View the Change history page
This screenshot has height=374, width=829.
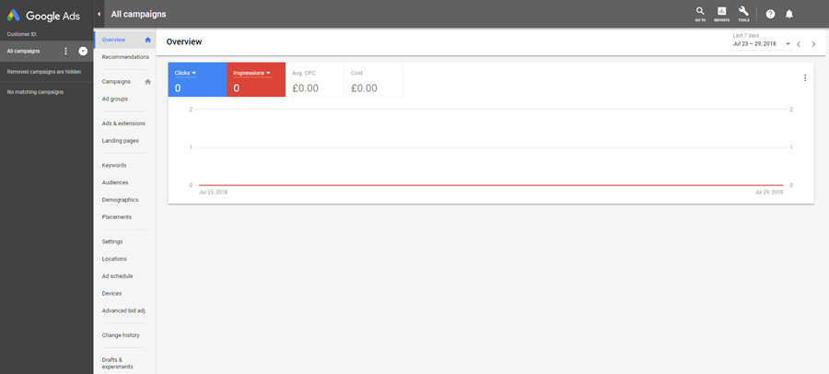(x=121, y=335)
